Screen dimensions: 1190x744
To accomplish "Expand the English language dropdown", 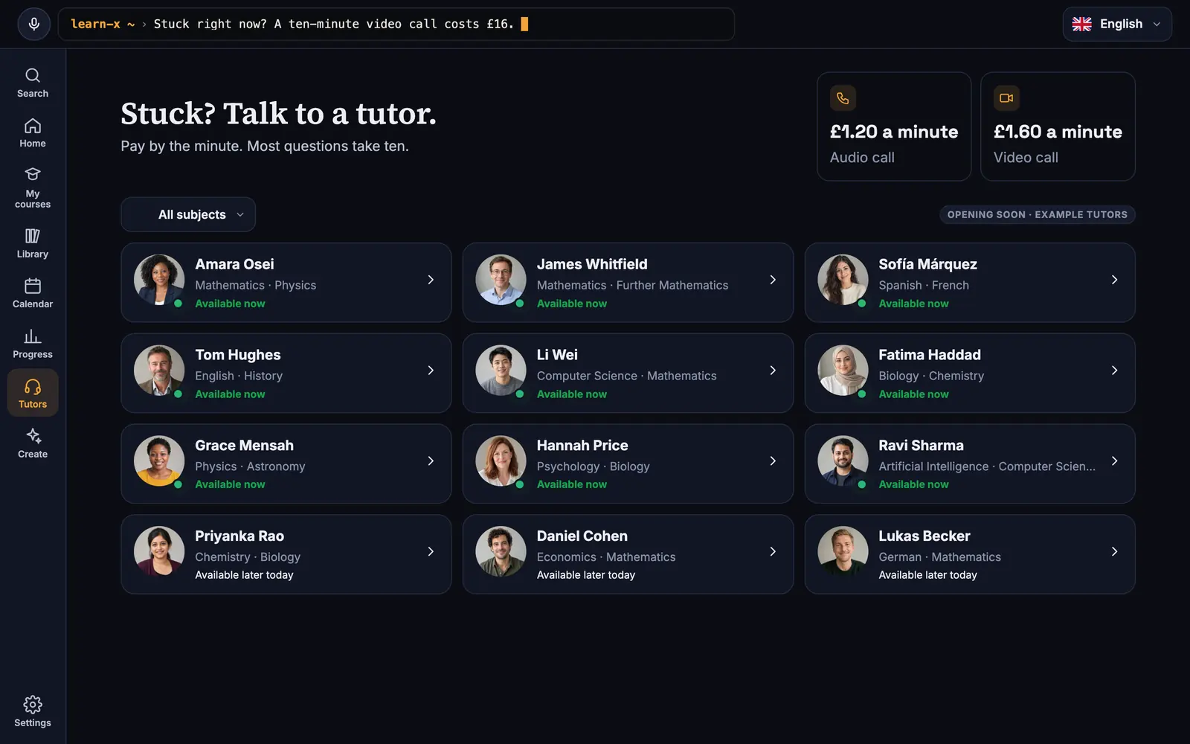I will click(x=1117, y=24).
